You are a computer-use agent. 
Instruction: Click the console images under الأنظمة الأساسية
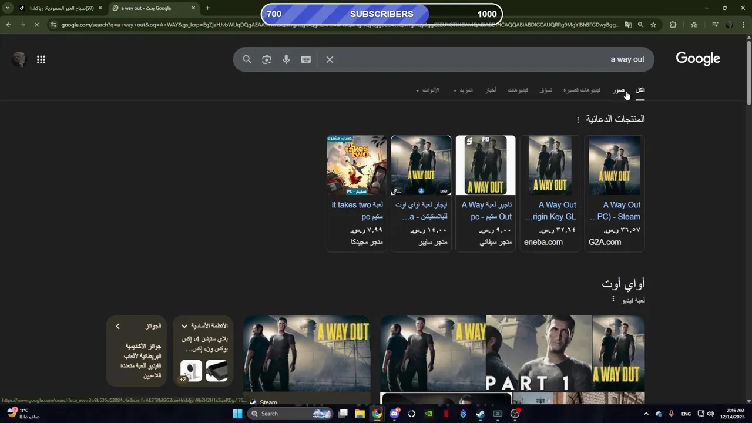point(203,371)
